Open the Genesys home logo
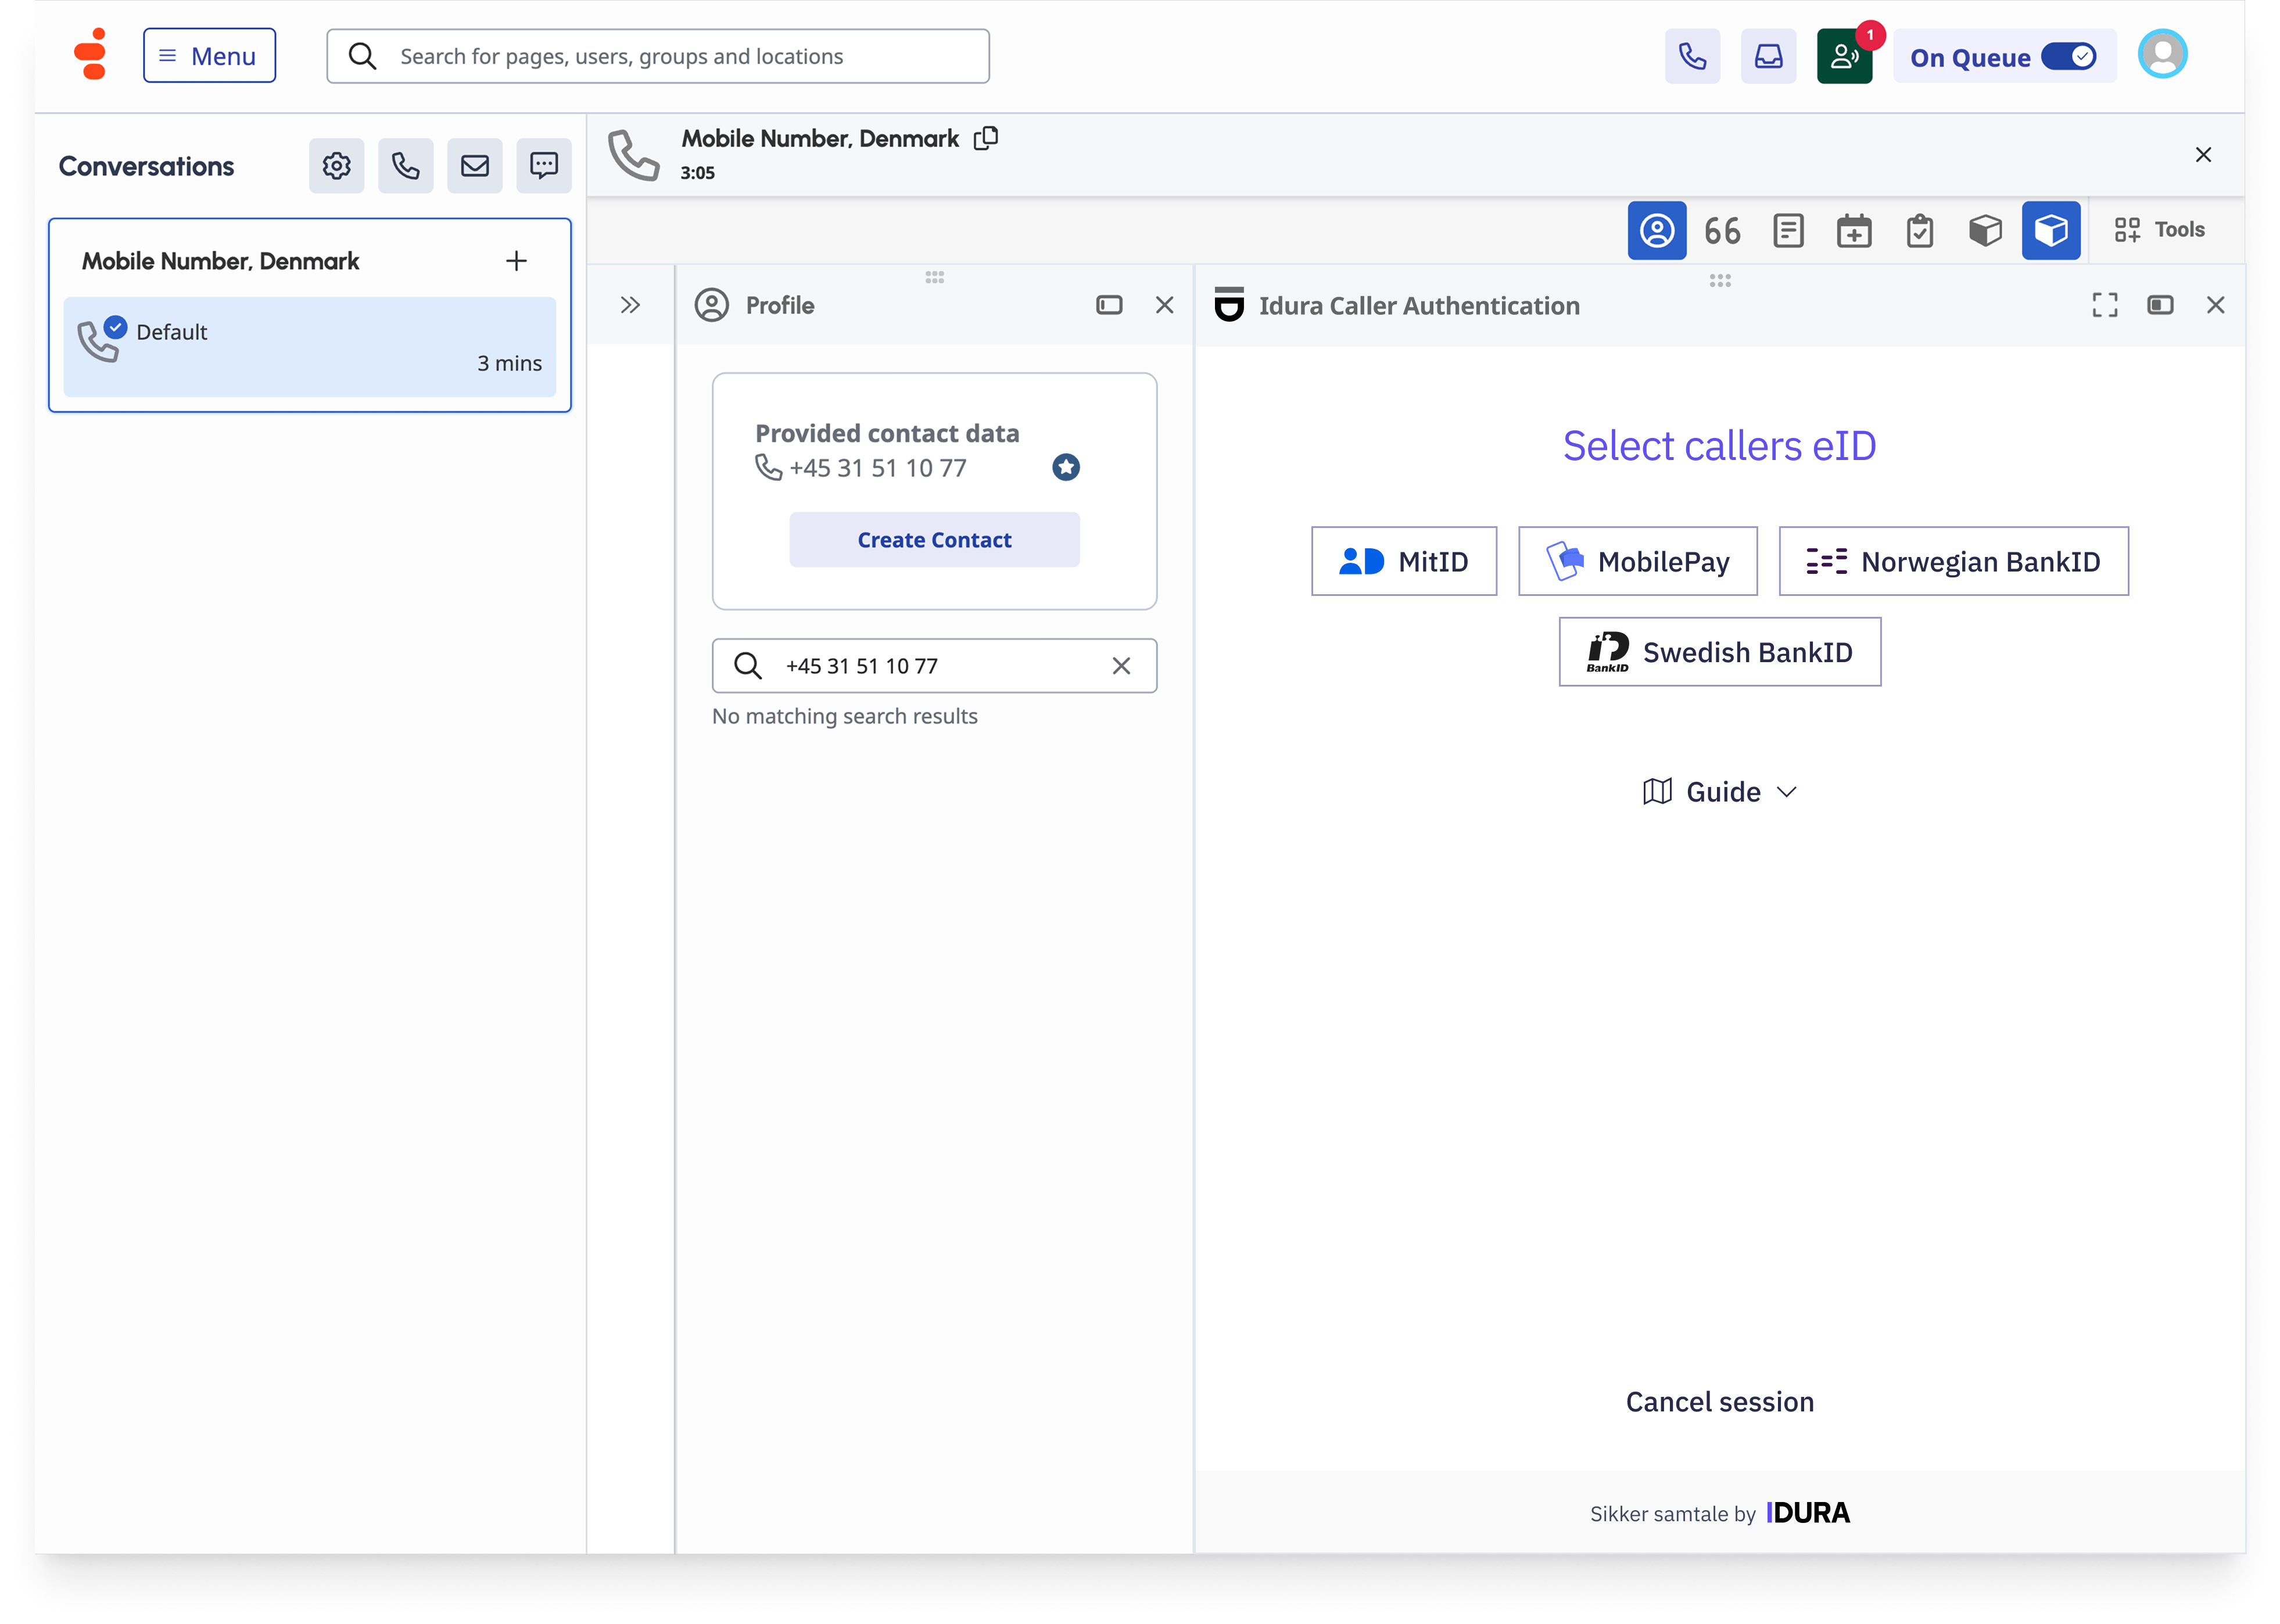This screenshot has width=2280, height=1624. point(91,55)
